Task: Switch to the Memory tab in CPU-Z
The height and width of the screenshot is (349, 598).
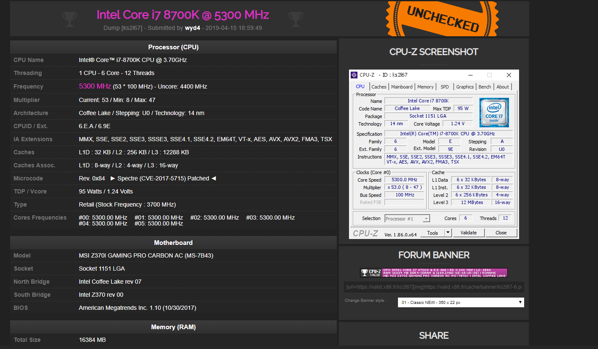Action: pos(425,87)
